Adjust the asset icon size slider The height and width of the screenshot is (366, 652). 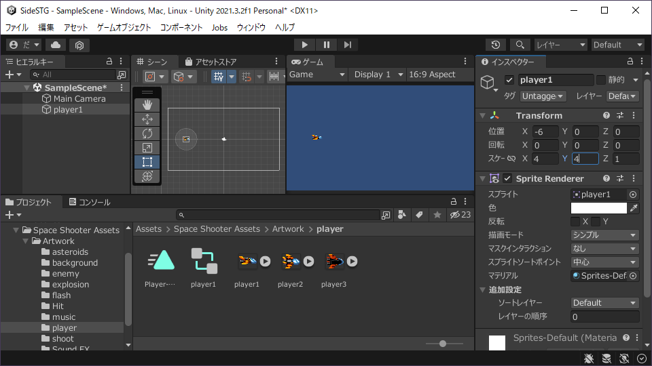pos(443,344)
